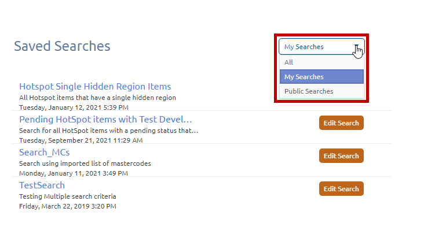
Task: Click the Saved Searches page heading
Action: (62, 46)
